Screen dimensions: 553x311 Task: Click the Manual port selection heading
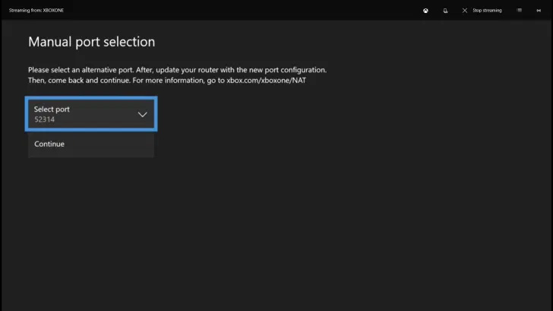click(91, 42)
